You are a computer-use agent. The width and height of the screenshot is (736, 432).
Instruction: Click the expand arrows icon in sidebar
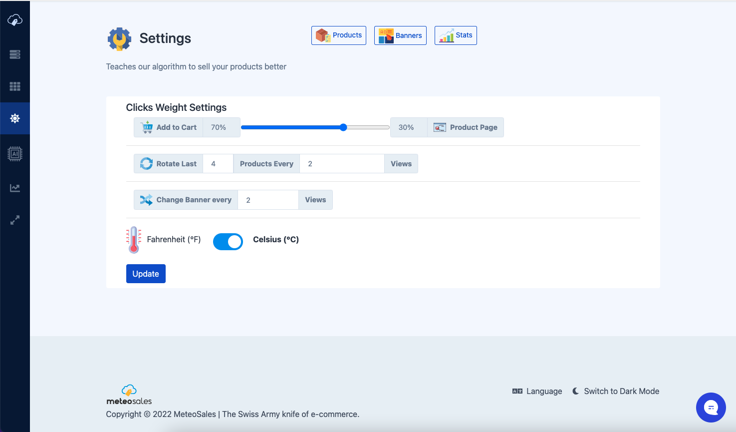tap(15, 220)
